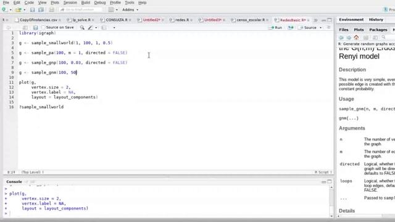Maximize the Console pane

coord(329,181)
